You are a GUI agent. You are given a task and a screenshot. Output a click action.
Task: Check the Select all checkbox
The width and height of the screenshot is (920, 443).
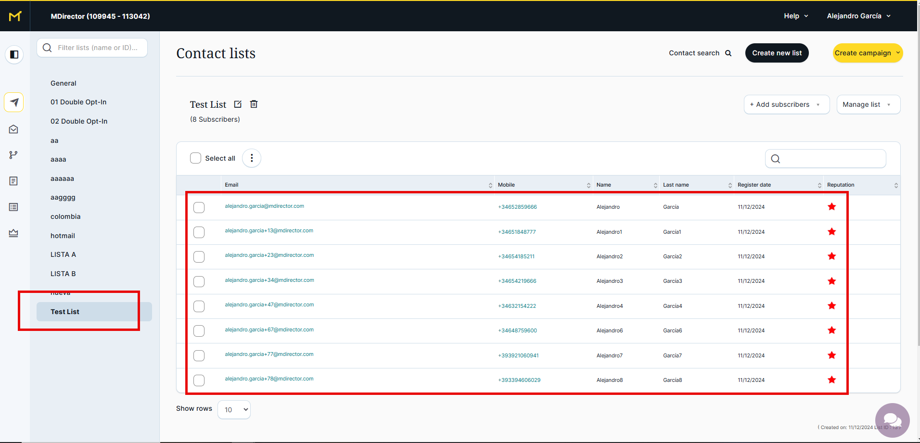195,158
